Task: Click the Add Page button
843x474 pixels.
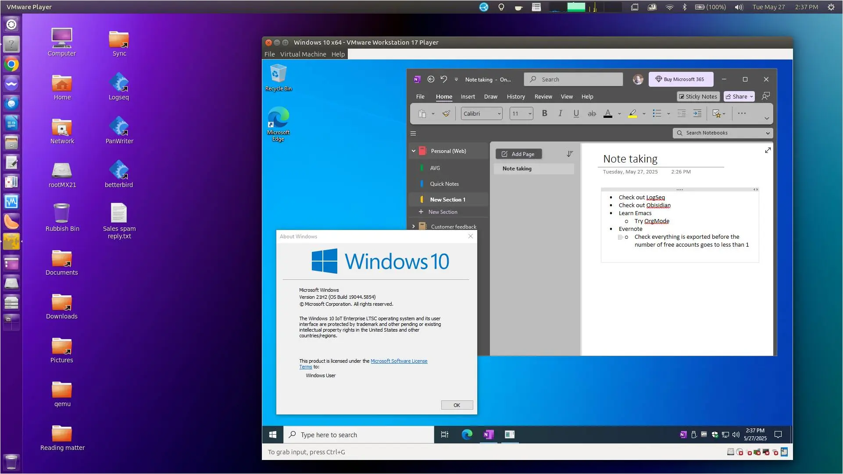Action: coord(518,154)
